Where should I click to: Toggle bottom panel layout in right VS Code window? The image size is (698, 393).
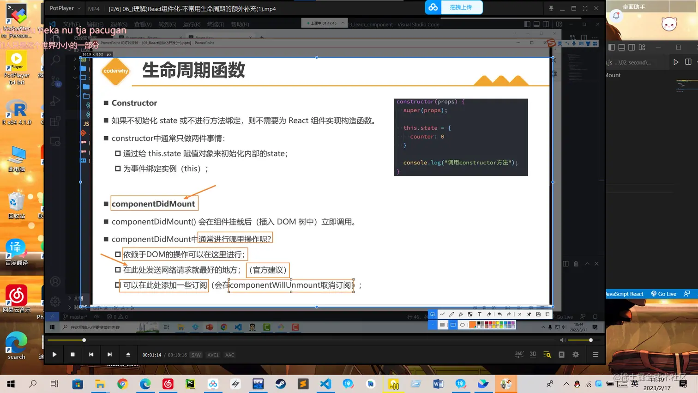coord(622,47)
